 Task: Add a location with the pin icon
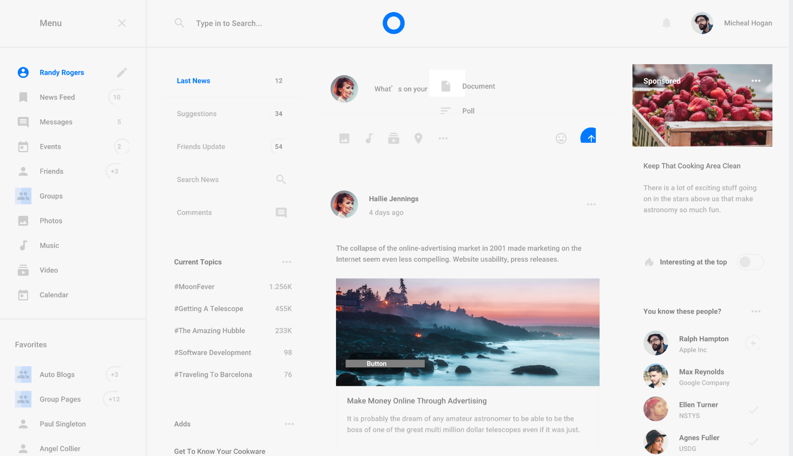coord(418,138)
